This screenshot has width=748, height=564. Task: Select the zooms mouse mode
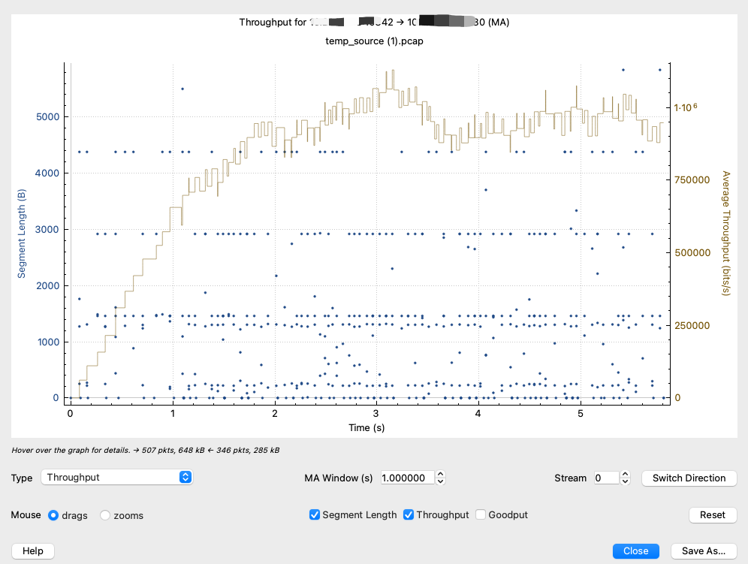tap(105, 515)
